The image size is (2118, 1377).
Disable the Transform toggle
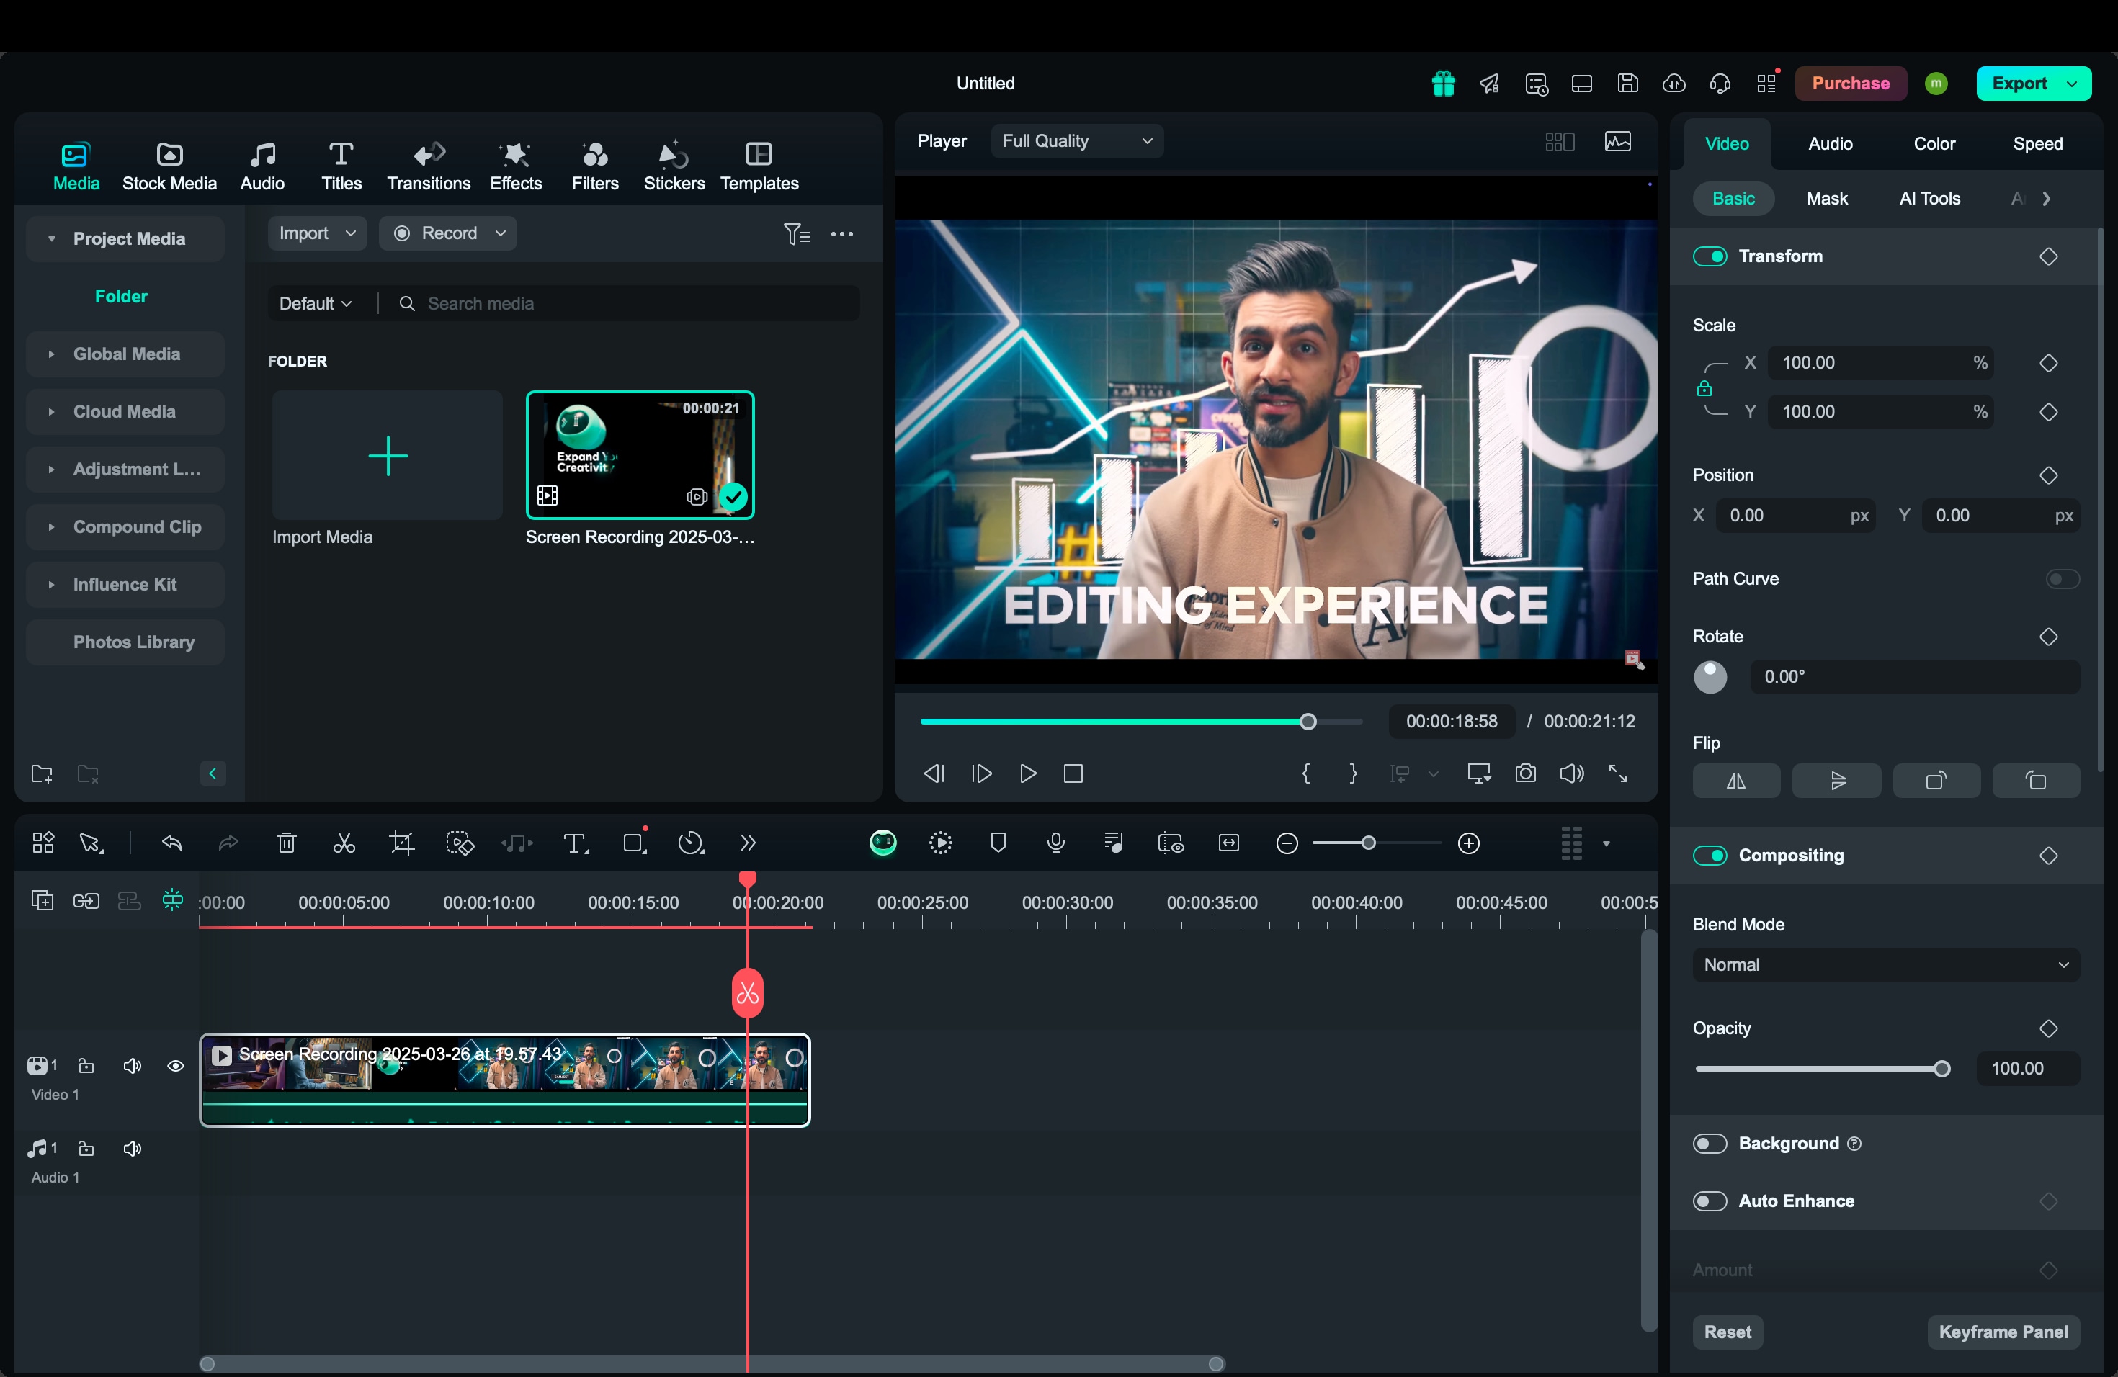(x=1710, y=256)
